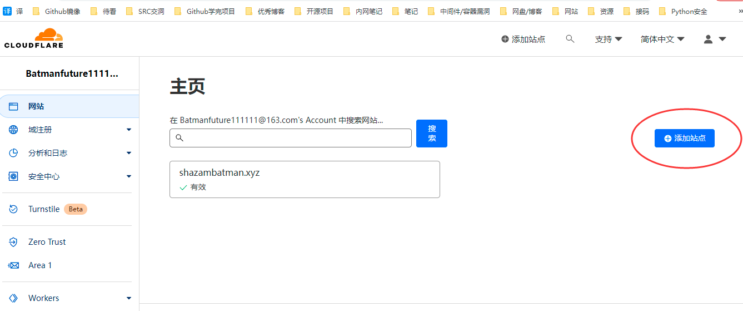Click the 域注册 globe icon

[x=14, y=130]
